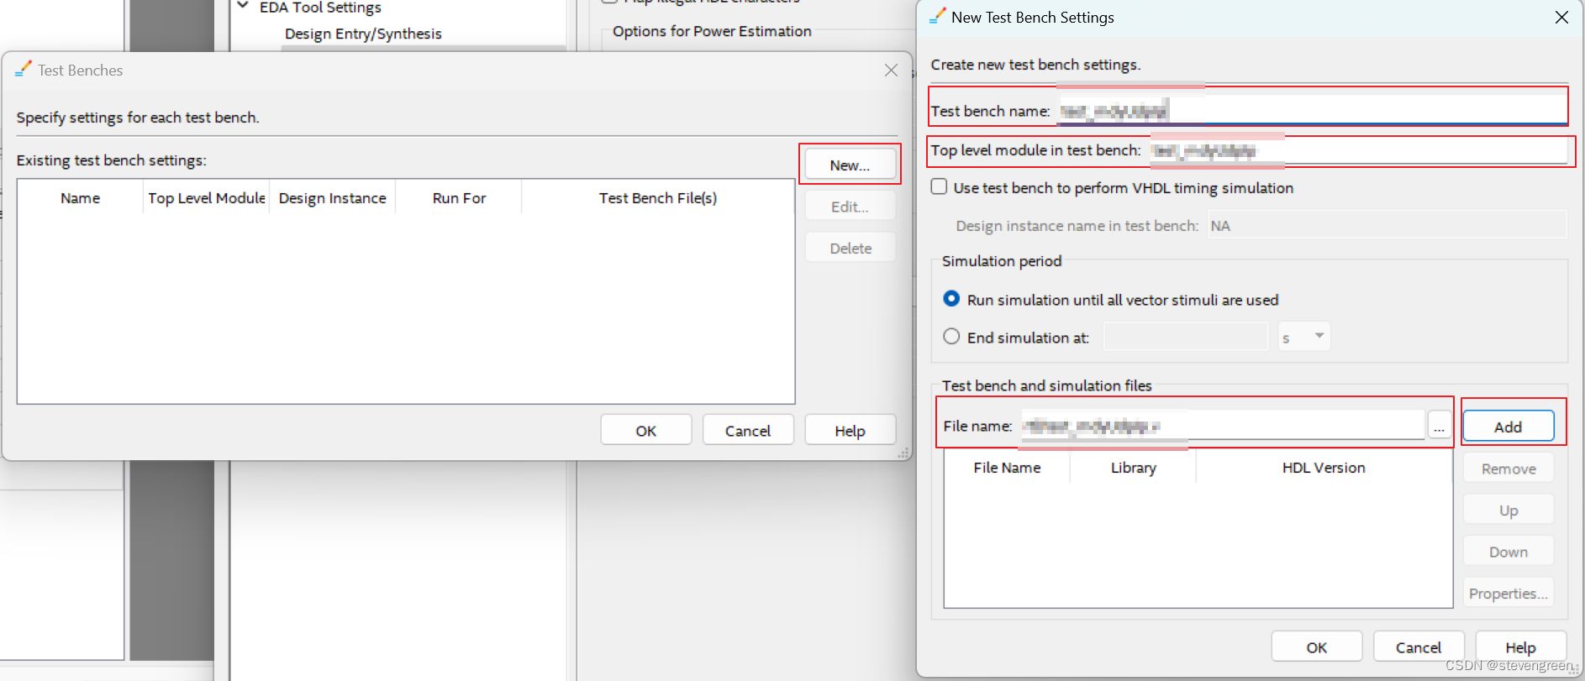Click Top Level Module column header

tap(207, 198)
